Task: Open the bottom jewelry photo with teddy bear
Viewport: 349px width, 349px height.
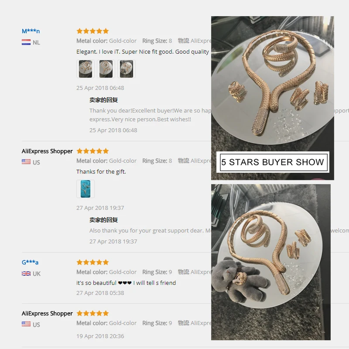Action: pyautogui.click(x=271, y=262)
